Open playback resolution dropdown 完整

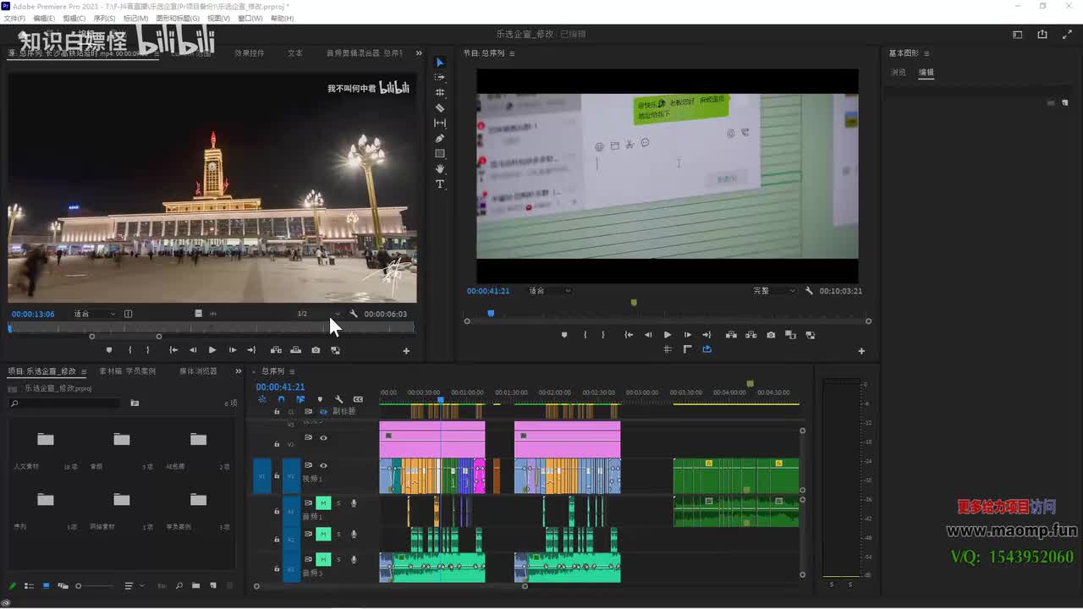click(774, 291)
